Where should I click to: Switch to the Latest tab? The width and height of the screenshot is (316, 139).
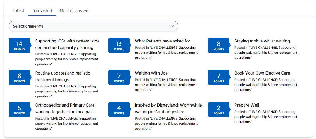[x=18, y=11]
